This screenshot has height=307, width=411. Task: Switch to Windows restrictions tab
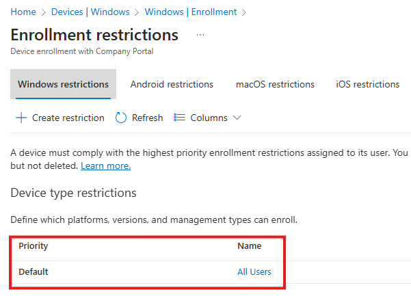click(63, 84)
